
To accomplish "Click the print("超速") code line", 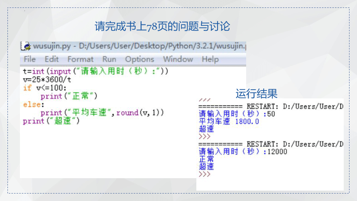I will pyautogui.click(x=51, y=121).
